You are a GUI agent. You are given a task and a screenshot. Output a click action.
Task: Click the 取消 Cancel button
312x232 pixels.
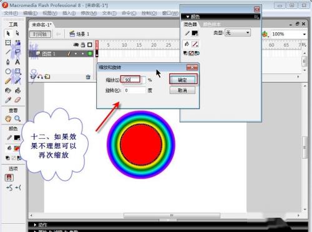click(182, 90)
